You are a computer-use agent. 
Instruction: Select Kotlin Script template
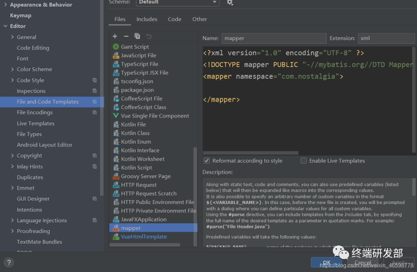point(136,168)
